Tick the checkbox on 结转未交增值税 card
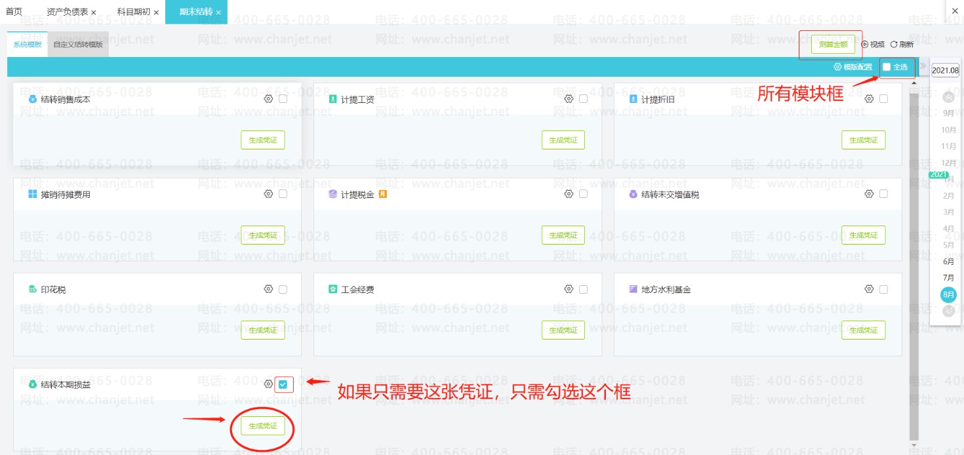 click(884, 194)
